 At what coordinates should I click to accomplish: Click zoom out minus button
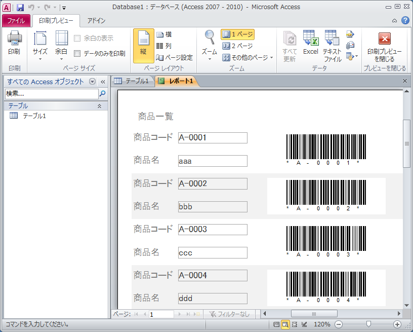tap(339, 324)
